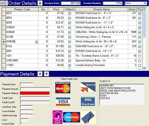Image resolution: width=149 pixels, height=126 pixels.
Task: Uncheck InStock for product 0072
Action: click(x=70, y=14)
